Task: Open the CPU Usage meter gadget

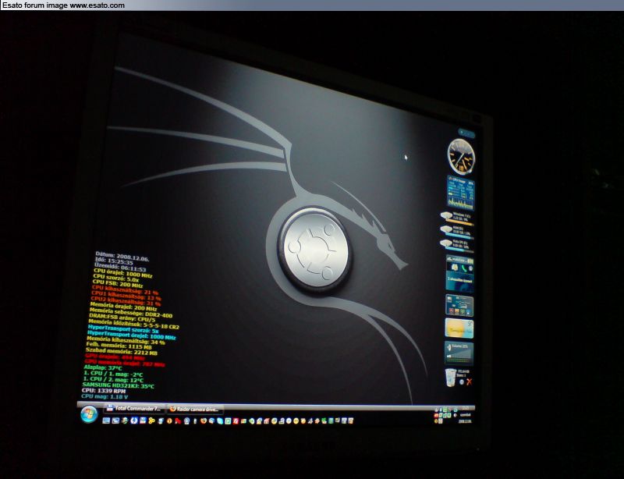Action: coord(461,193)
